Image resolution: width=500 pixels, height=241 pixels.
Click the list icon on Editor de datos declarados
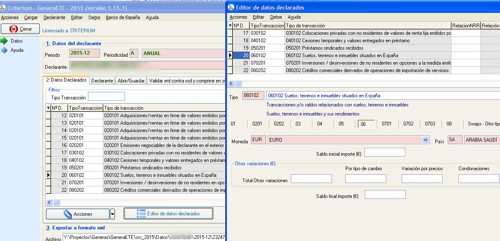[141, 214]
